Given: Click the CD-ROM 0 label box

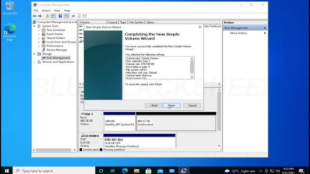Looking at the screenshot, I should [91, 141].
